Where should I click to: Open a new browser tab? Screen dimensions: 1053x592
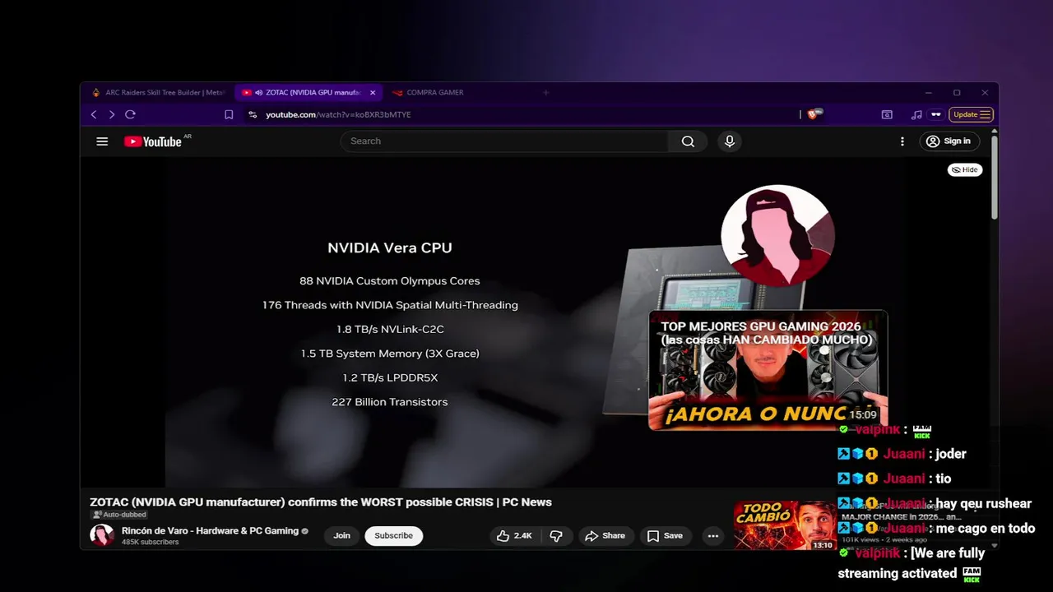545,93
